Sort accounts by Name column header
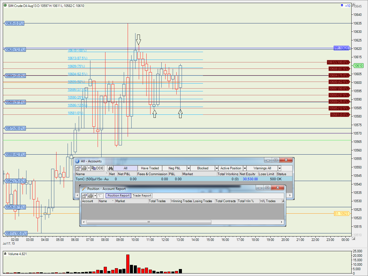Image resolution: width=368 pixels, height=276 pixels. pyautogui.click(x=92, y=174)
